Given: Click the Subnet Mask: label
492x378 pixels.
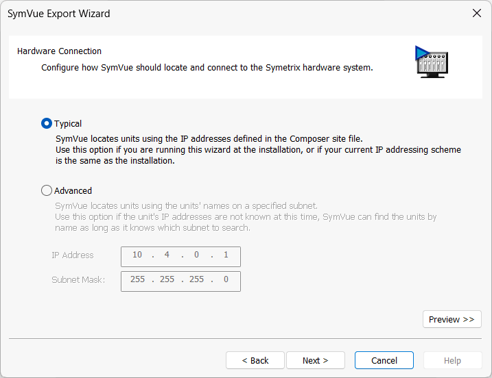Looking at the screenshot, I should pyautogui.click(x=78, y=279).
